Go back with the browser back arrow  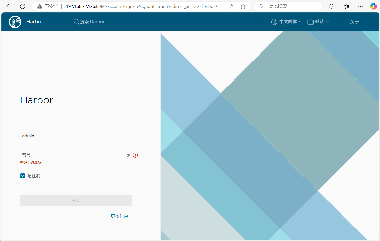9,6
